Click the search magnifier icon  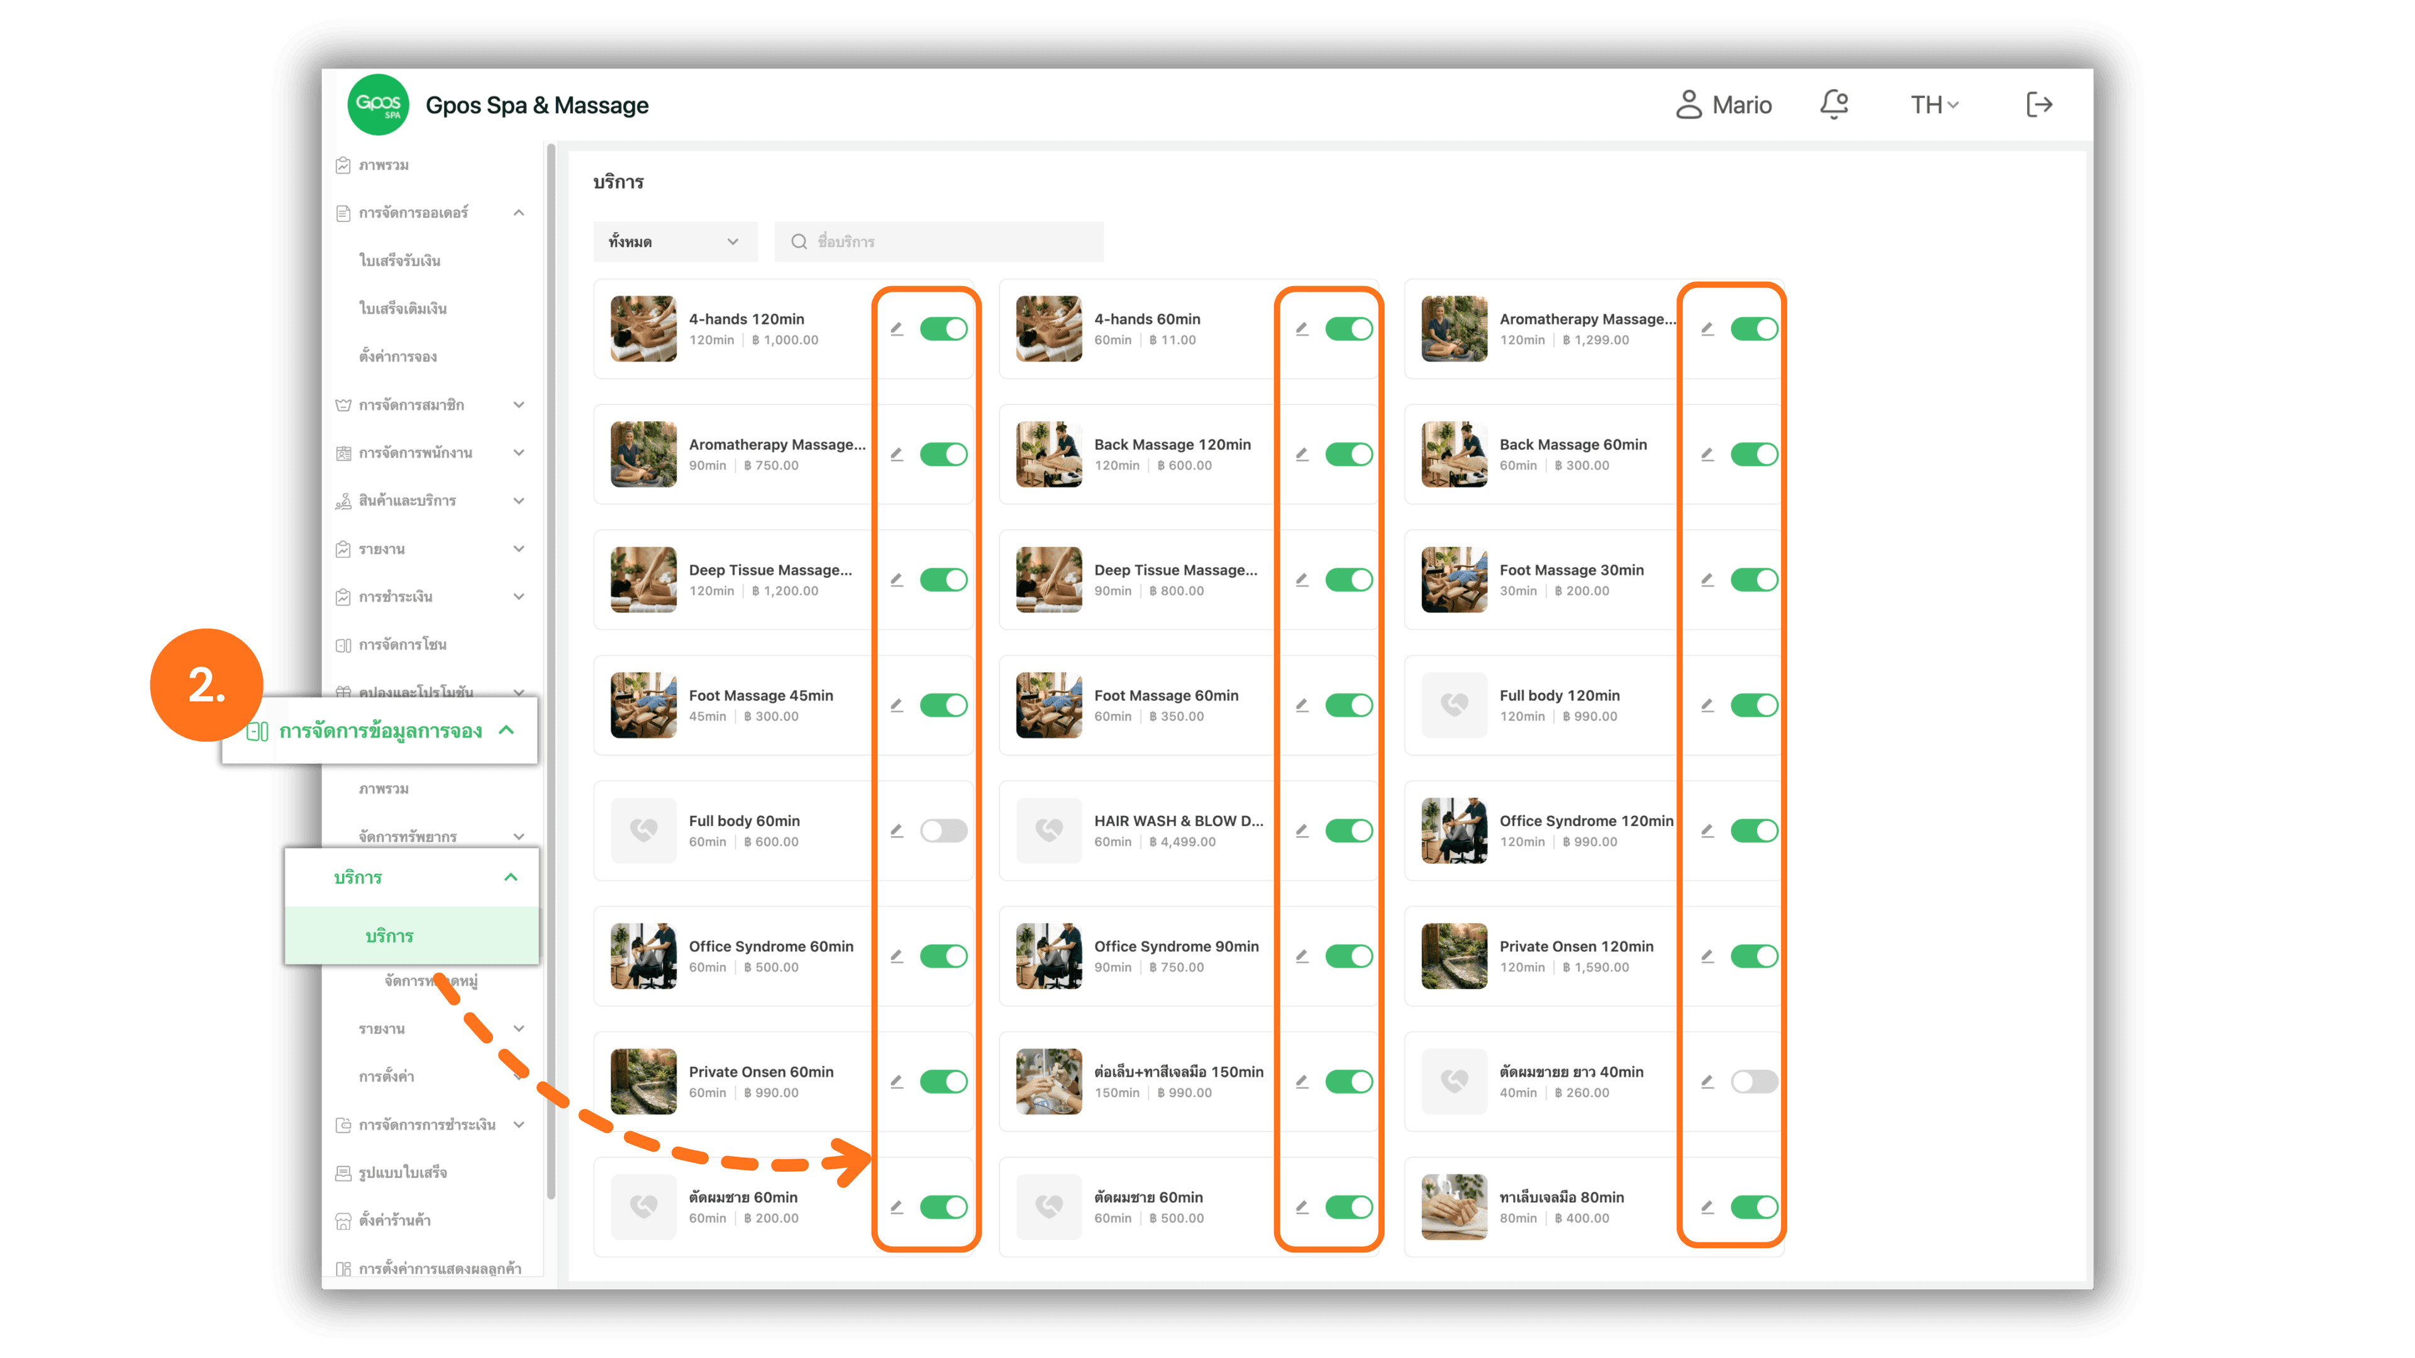click(799, 242)
